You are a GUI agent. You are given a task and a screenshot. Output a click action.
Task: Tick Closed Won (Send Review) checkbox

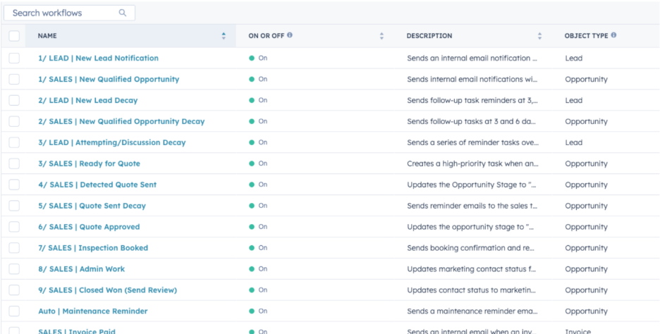click(14, 290)
